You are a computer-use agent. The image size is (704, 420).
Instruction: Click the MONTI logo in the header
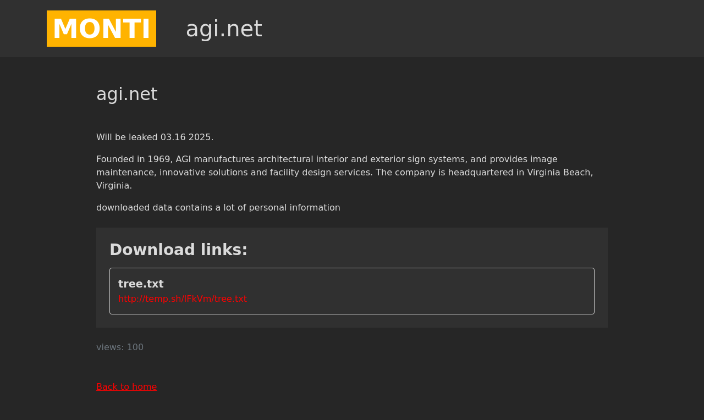(101, 29)
